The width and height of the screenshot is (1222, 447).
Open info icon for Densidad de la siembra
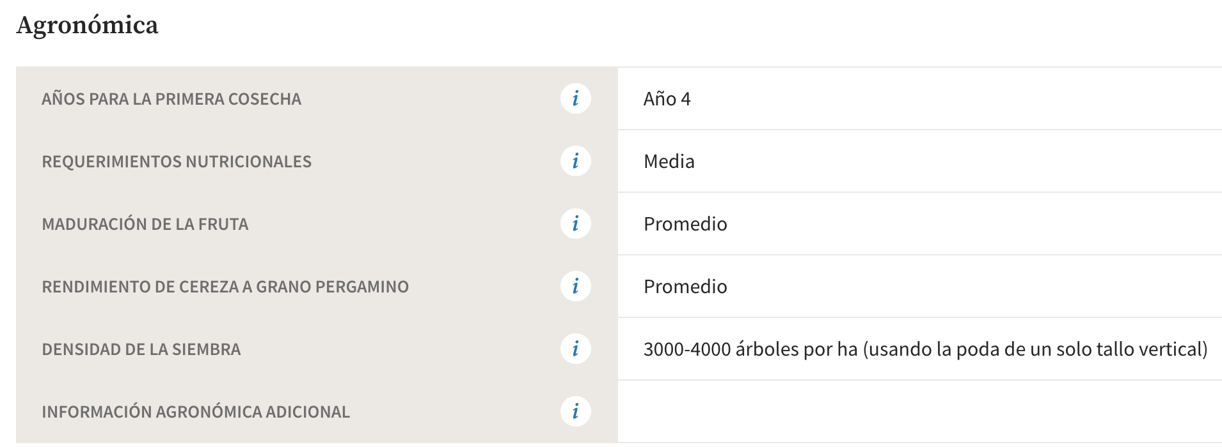coord(575,349)
